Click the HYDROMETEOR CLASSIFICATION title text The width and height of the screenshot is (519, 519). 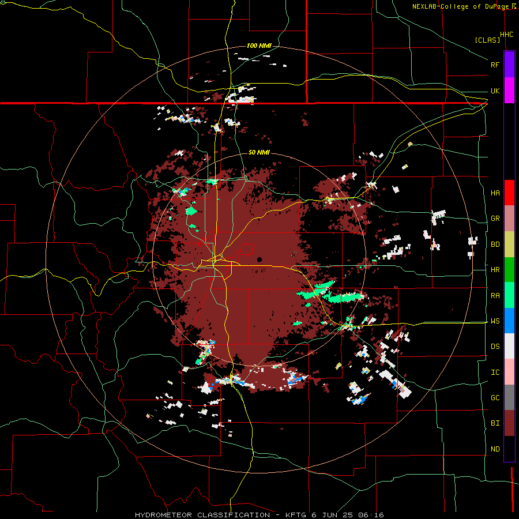[202, 515]
